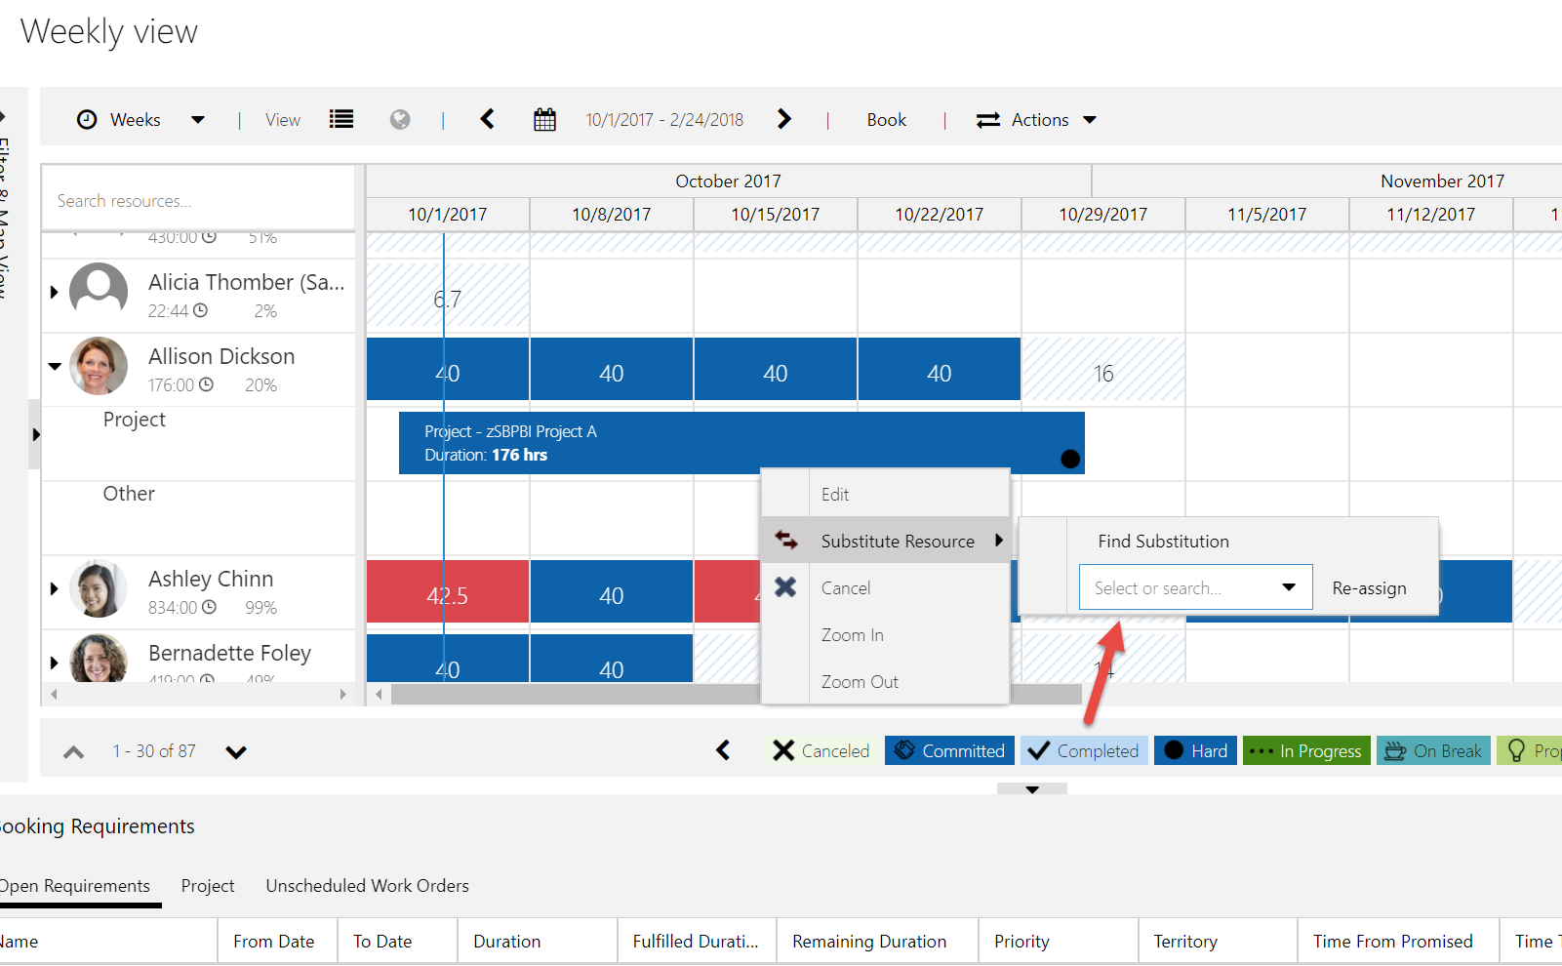This screenshot has width=1562, height=966.
Task: Open the Select or search substitution combo box
Action: click(x=1194, y=587)
